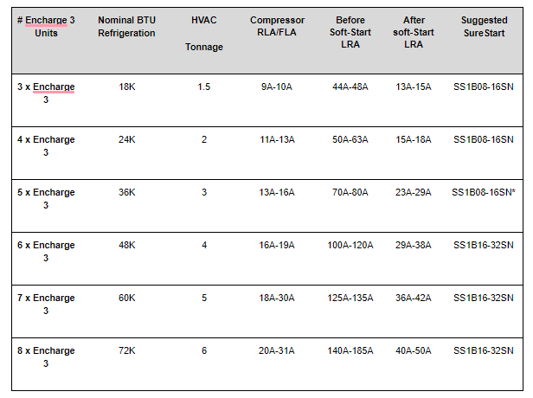Screen dimensions: 533x398
Task: Select the '6 x Encharge 3' row label
Action: click(46, 252)
